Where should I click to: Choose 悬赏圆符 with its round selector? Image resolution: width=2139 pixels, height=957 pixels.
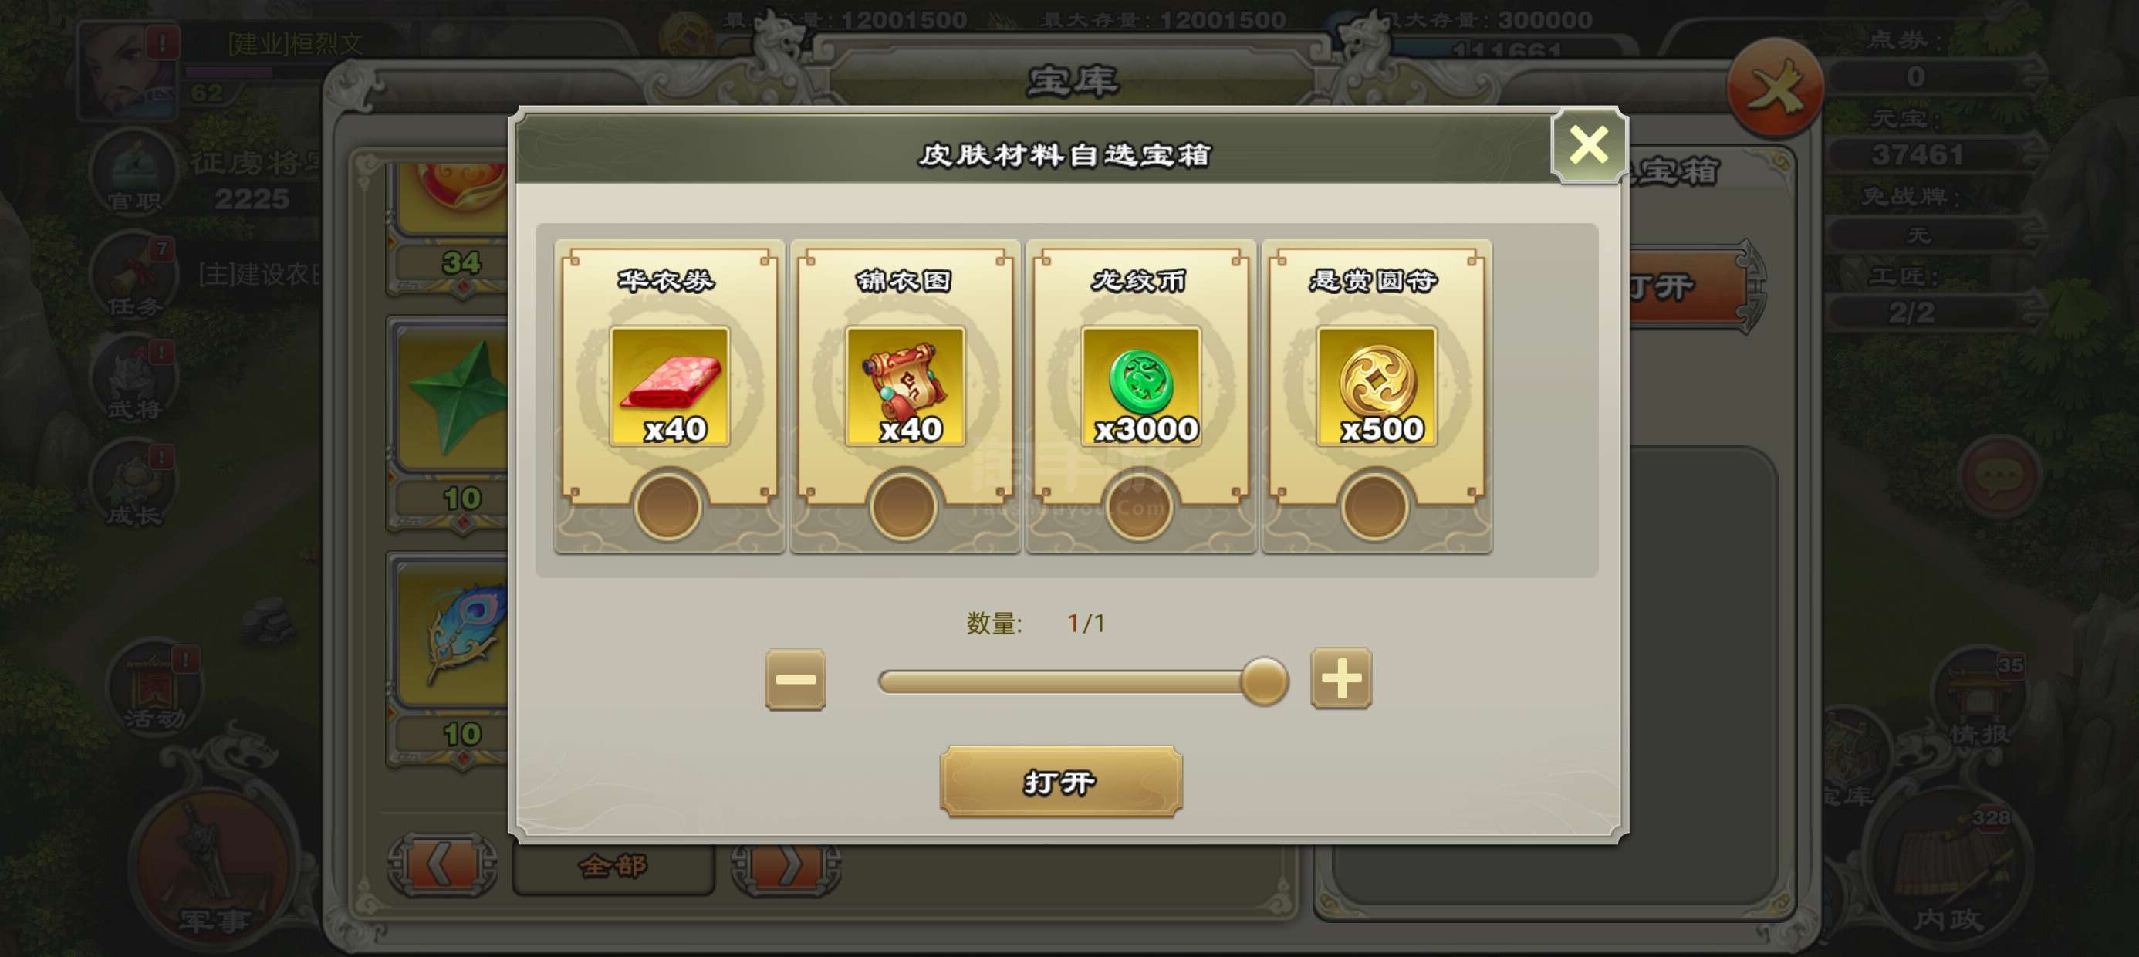(x=1374, y=506)
